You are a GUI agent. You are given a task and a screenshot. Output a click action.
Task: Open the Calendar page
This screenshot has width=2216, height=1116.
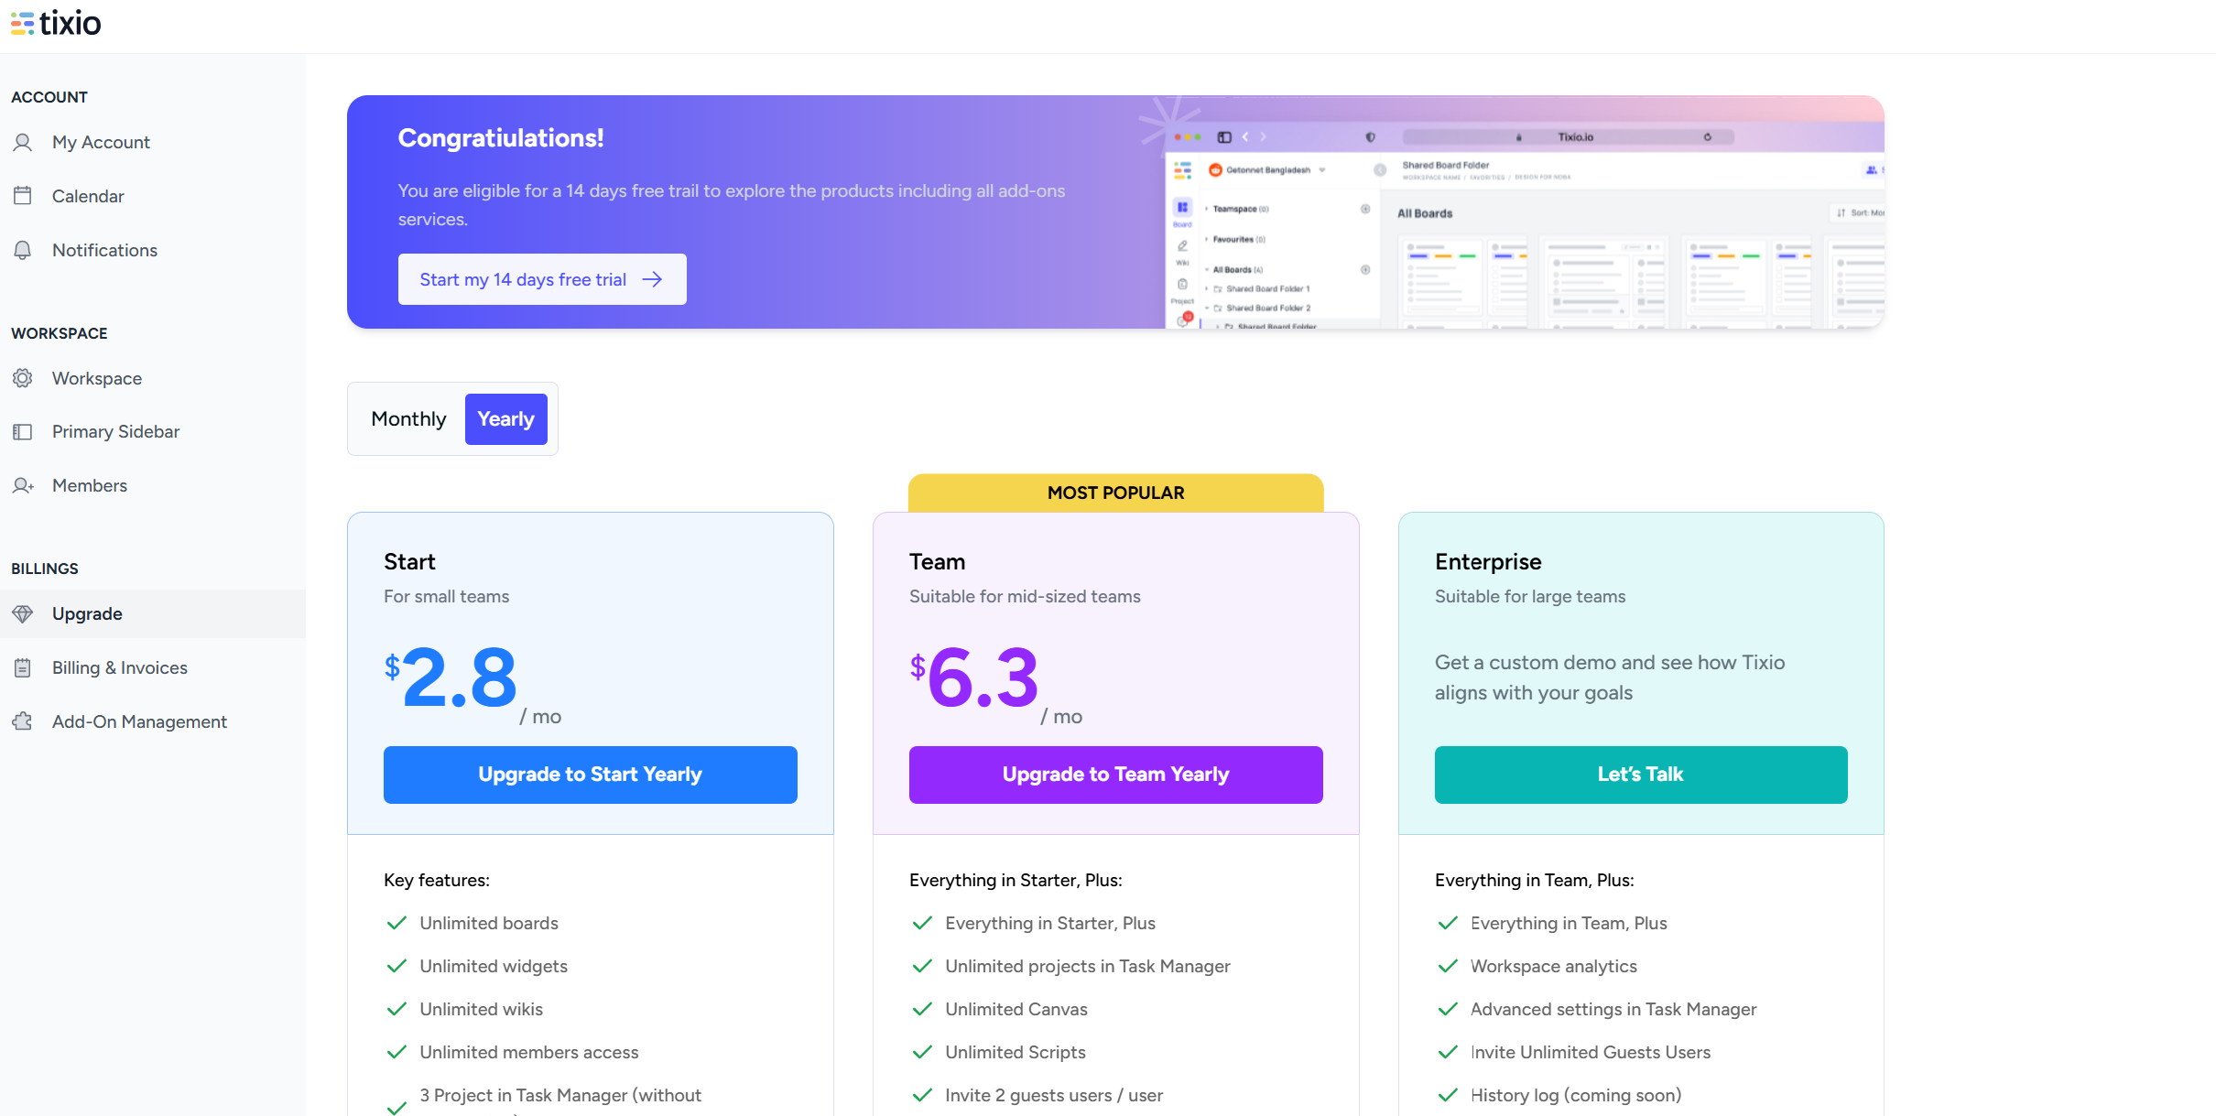click(153, 196)
